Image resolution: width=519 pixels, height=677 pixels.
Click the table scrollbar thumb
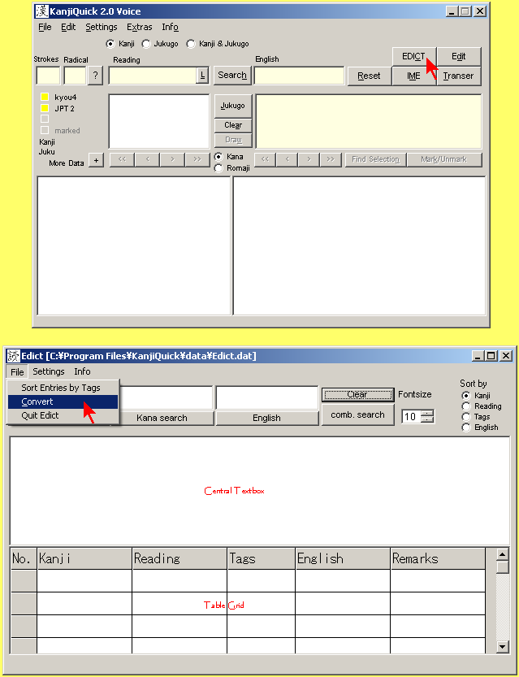coord(503,567)
